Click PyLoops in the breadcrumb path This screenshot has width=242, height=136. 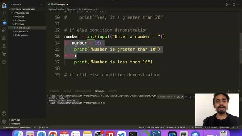(x=71, y=9)
